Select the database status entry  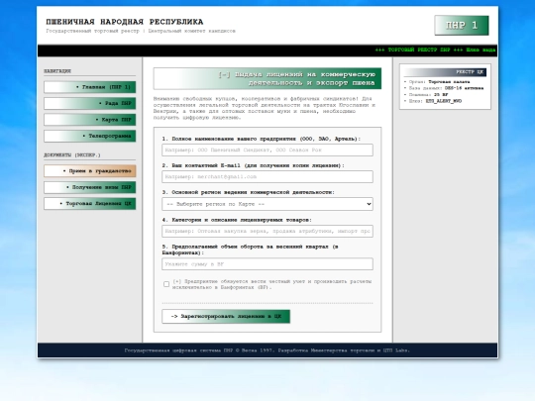pos(444,88)
